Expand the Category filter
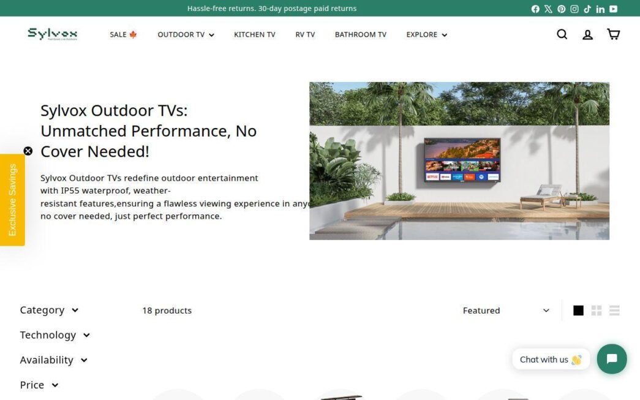The height and width of the screenshot is (400, 640). 49,310
